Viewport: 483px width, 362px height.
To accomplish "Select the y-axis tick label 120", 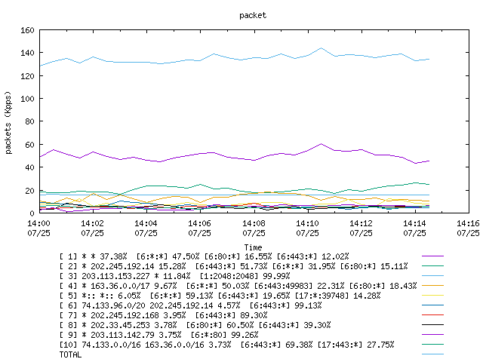I will coord(27,75).
